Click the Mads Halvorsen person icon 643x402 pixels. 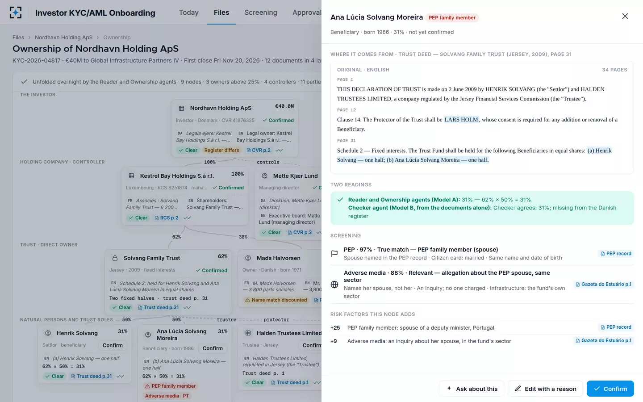coord(248,258)
